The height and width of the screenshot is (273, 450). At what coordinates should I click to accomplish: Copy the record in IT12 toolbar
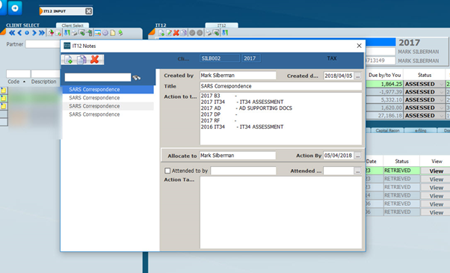(184, 33)
